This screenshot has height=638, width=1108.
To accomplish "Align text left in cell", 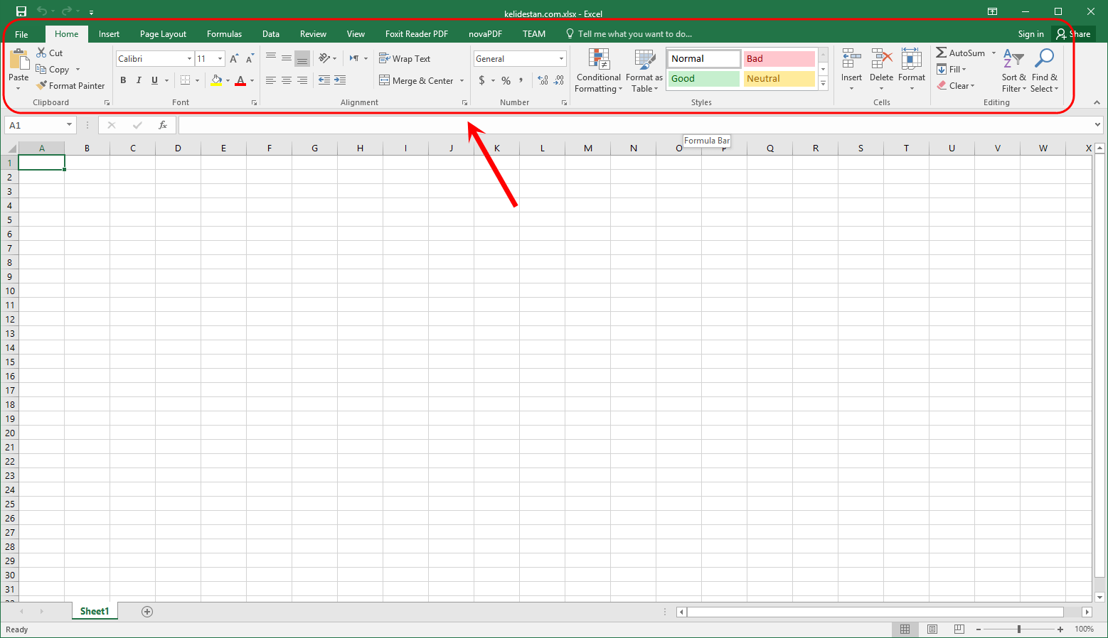I will (271, 80).
